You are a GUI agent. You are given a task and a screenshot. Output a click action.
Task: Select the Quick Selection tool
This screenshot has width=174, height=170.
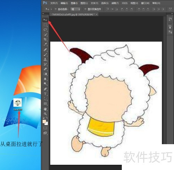point(45,35)
